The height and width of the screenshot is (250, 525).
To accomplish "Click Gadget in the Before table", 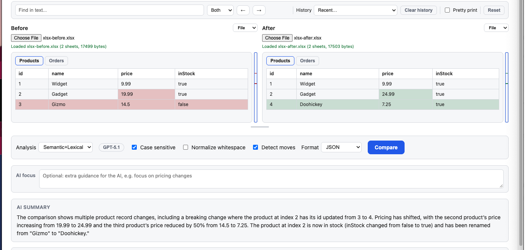I will 83,94.
